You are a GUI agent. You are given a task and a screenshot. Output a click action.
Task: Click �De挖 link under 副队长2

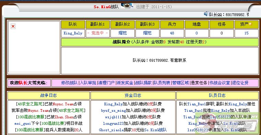[122, 33]
